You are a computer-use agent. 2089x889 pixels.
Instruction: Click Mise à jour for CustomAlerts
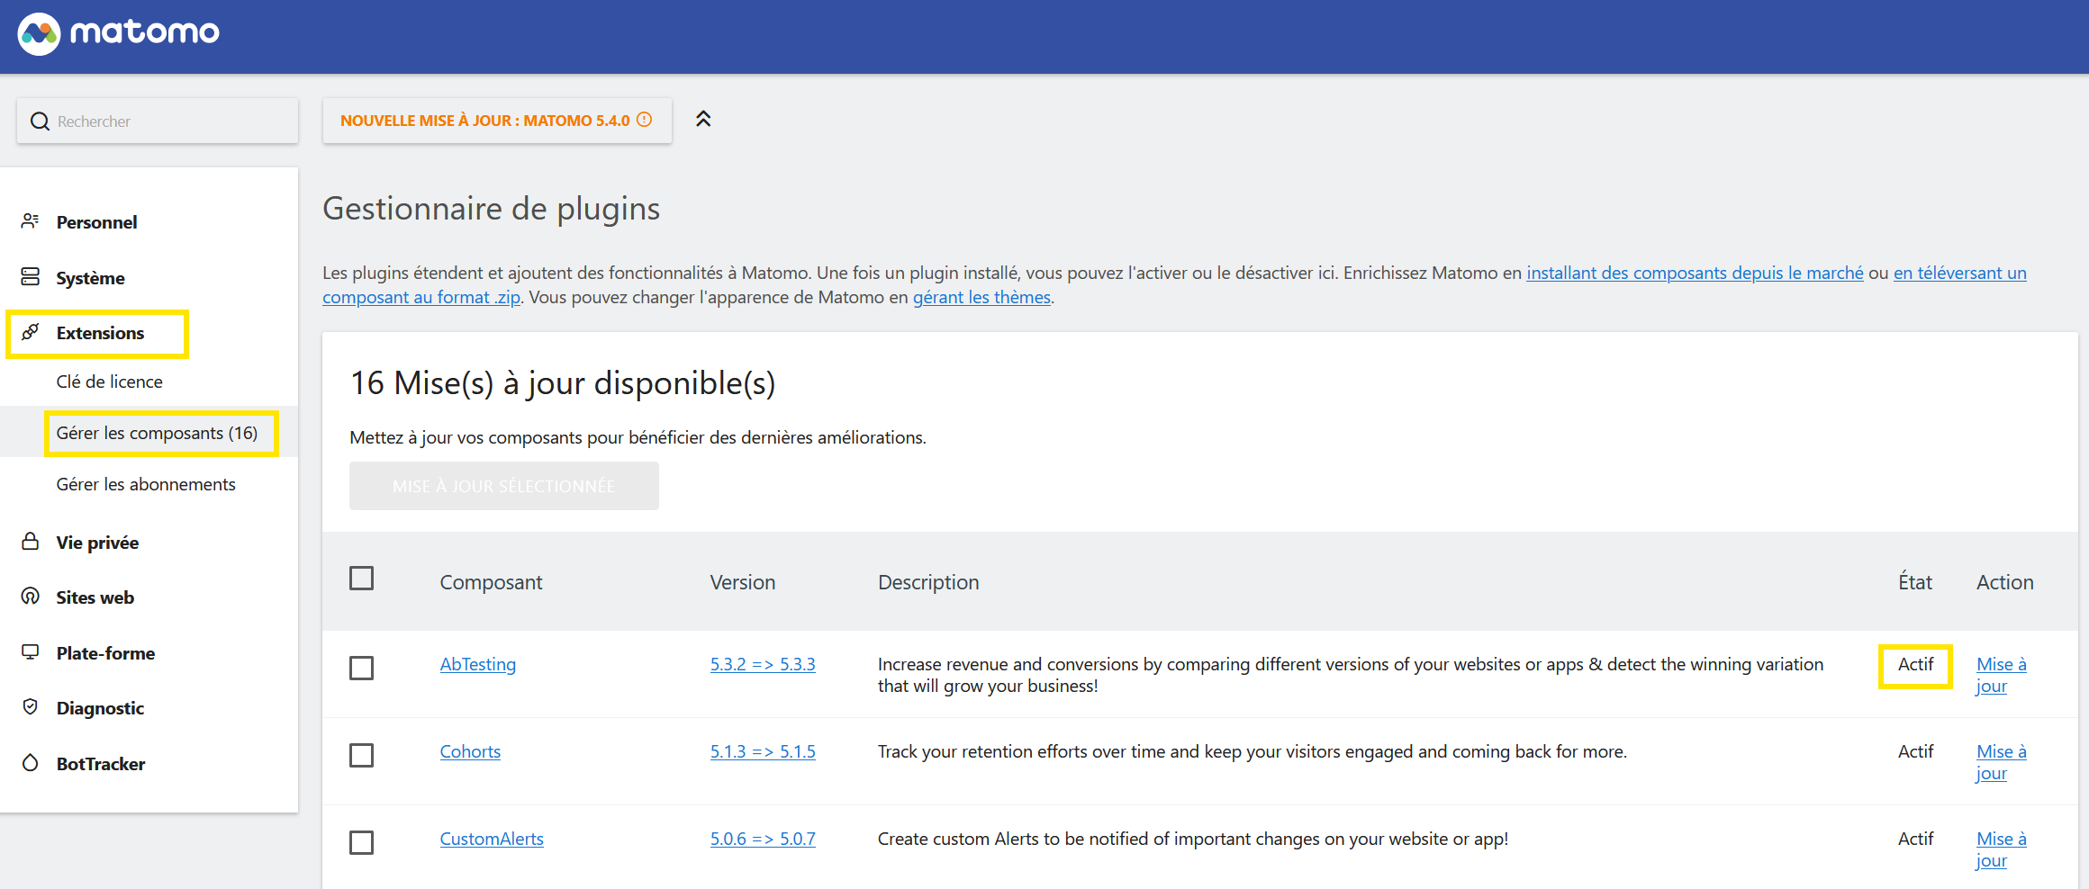2001,849
